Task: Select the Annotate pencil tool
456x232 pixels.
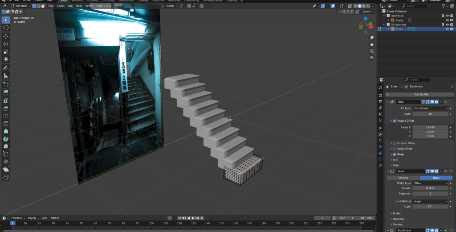Action: pyautogui.click(x=6, y=68)
